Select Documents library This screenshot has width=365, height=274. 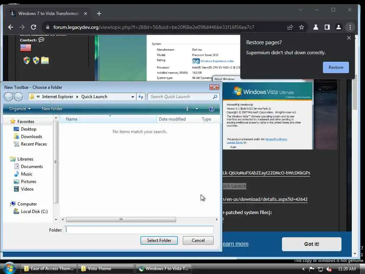click(32, 167)
